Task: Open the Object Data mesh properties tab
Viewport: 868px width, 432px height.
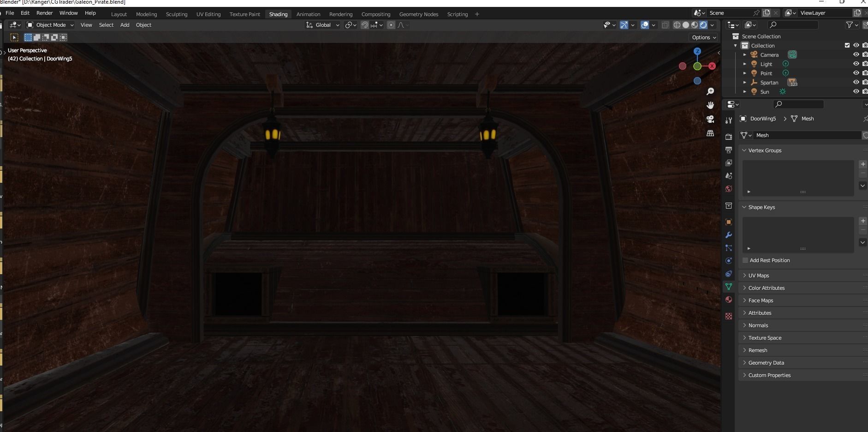Action: tap(729, 287)
